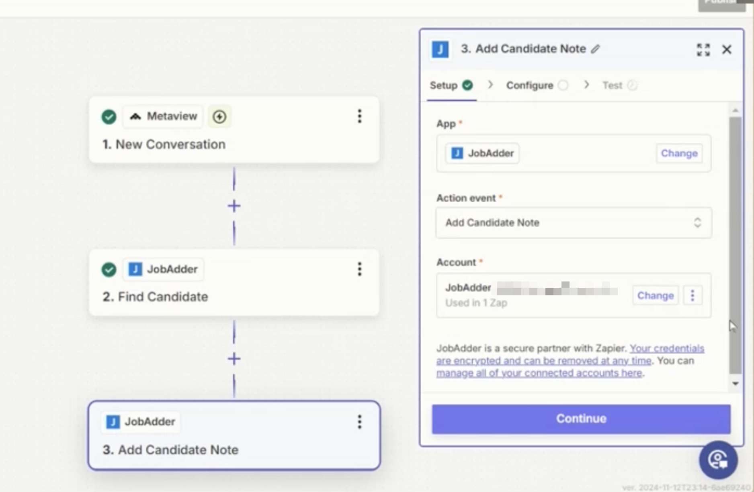Switch to the Configure tab
Viewport: 754px width, 492px height.
coord(530,85)
